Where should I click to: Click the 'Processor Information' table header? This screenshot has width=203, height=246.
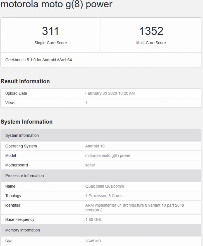click(25, 176)
